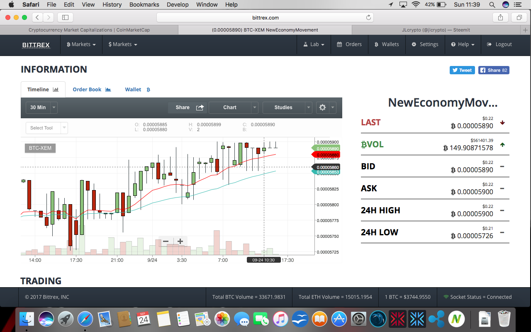Viewport: 531px width, 332px height.
Task: Click the 24H HIGH value
Action: [x=472, y=214]
